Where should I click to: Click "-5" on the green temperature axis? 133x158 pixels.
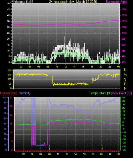point(123,129)
